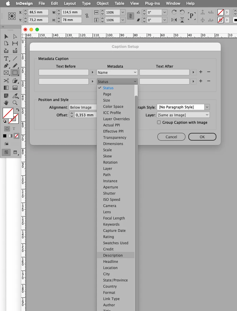Open the Layout menu
Screen dimensions: 237x311
(x=70, y=3)
